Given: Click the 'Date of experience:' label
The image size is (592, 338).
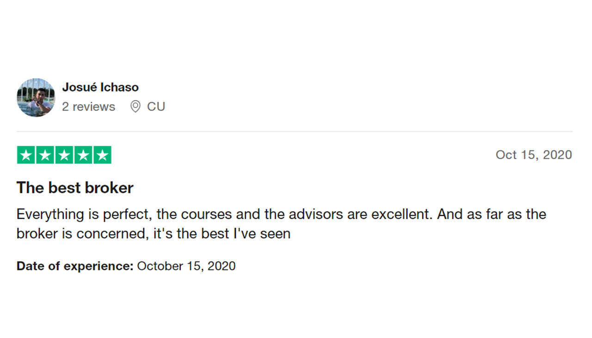Looking at the screenshot, I should tap(75, 266).
